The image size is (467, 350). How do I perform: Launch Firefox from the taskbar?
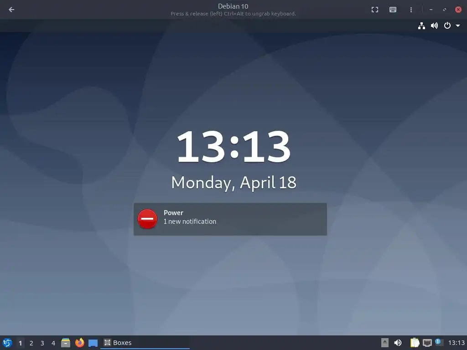tap(79, 343)
